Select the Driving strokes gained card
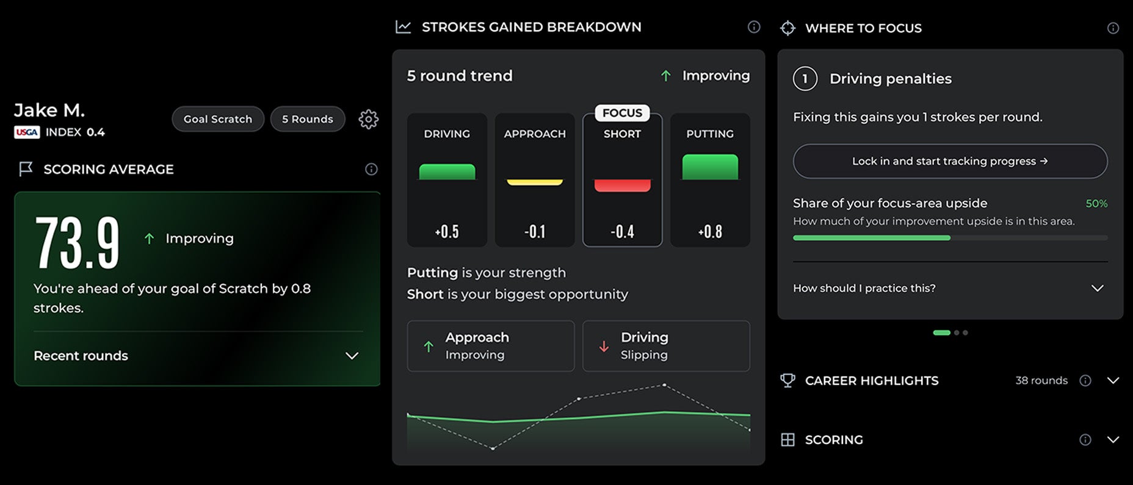Viewport: 1133px width, 485px height. pyautogui.click(x=447, y=180)
